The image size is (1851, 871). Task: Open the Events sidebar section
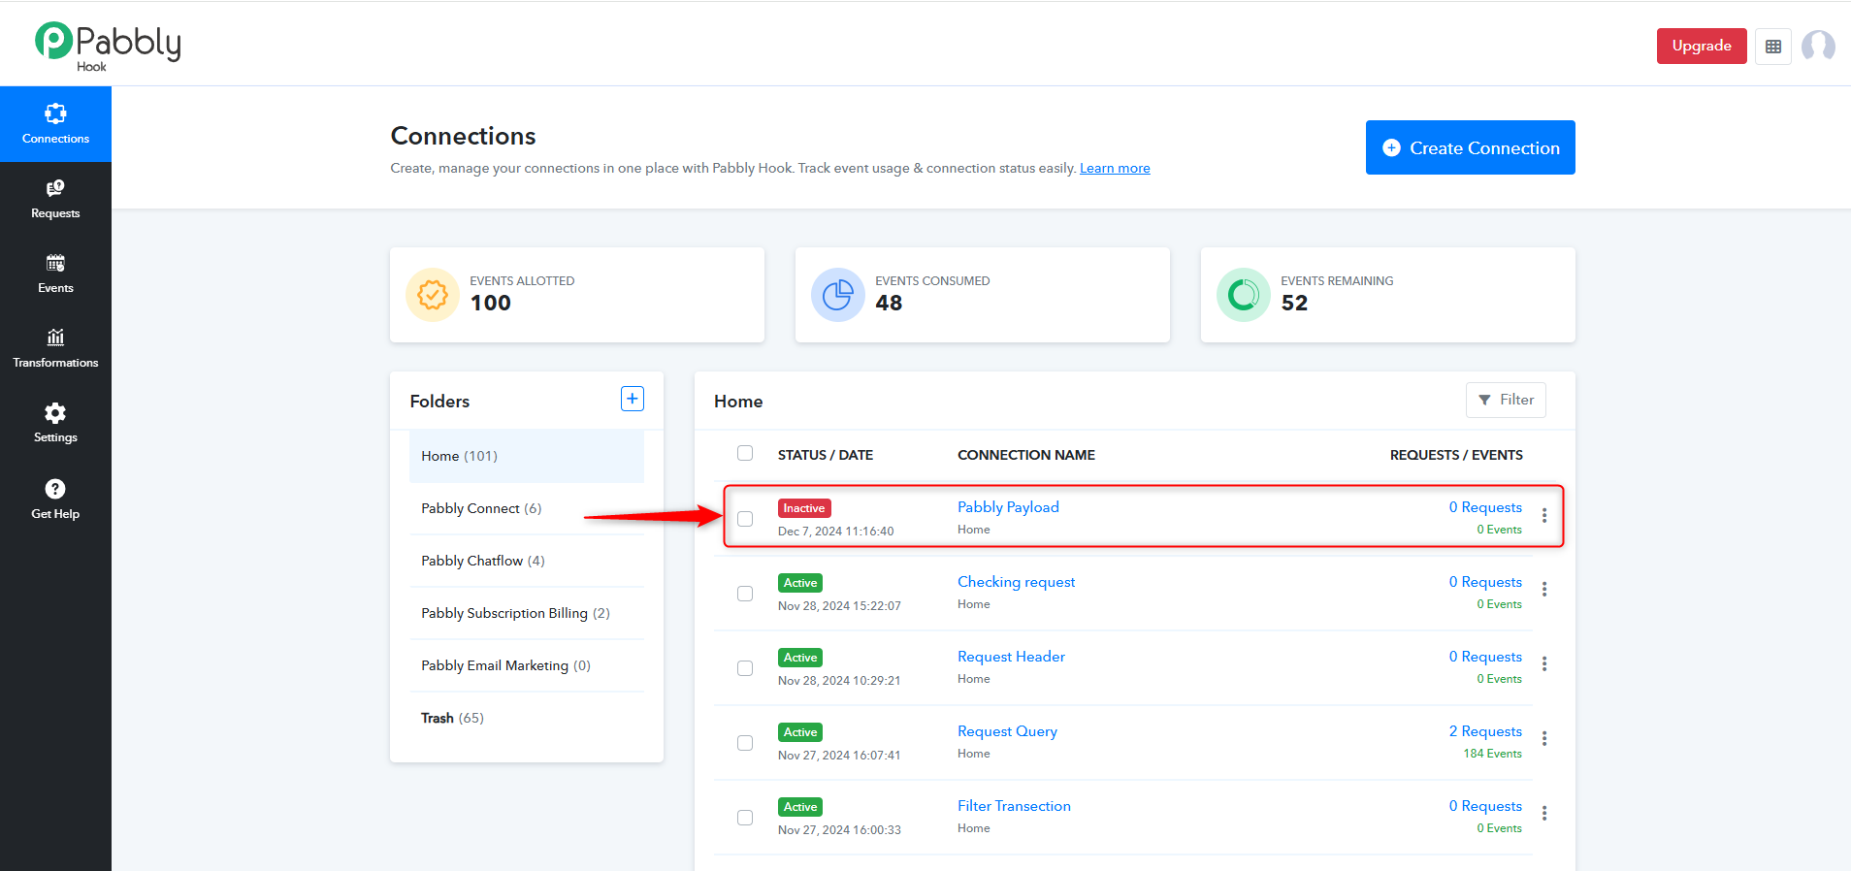(x=55, y=274)
